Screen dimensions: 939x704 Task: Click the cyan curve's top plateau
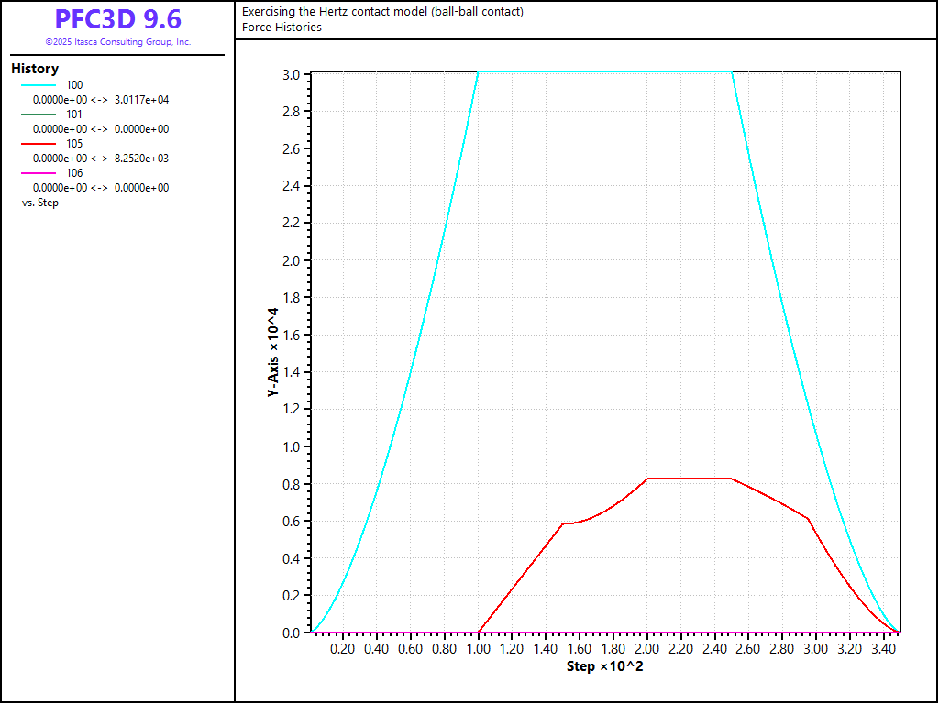pos(605,71)
